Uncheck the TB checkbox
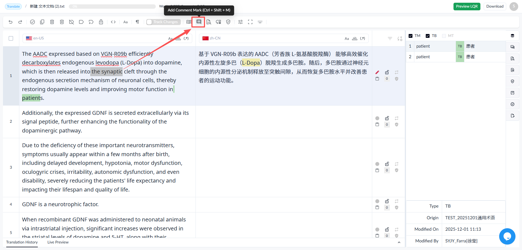Viewport: 522px width, 250px height. coord(428,36)
